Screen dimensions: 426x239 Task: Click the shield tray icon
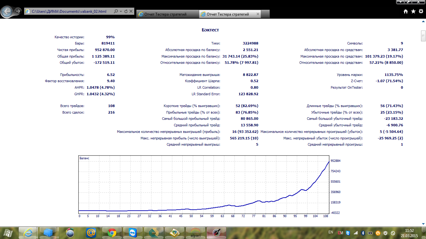385,232
